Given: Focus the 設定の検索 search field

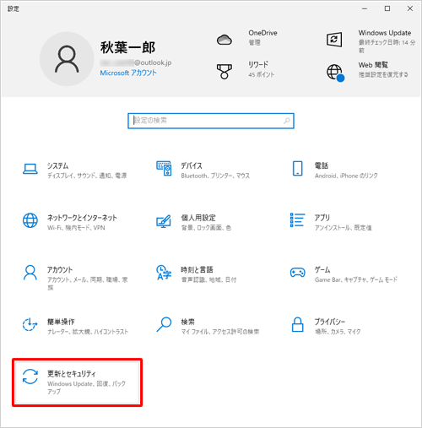Looking at the screenshot, I should point(211,121).
